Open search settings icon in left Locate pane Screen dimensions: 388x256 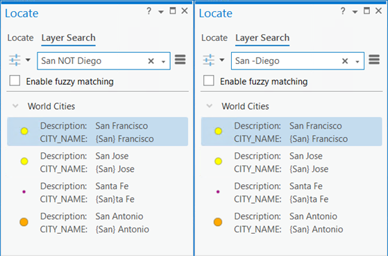point(15,61)
